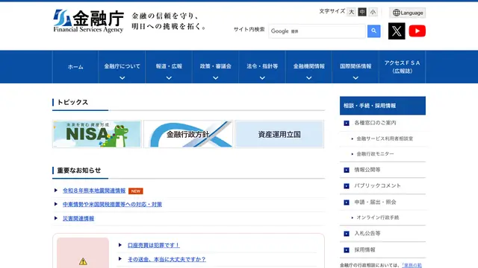
Task: Set text size to 大
Action: (x=352, y=12)
